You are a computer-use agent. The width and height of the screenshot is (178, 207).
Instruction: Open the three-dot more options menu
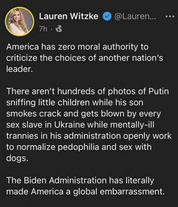170,16
